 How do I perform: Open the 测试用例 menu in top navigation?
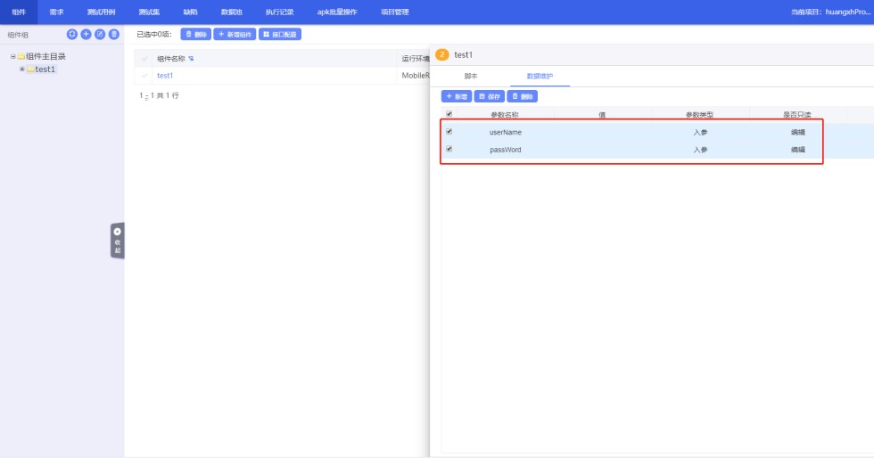pos(101,12)
